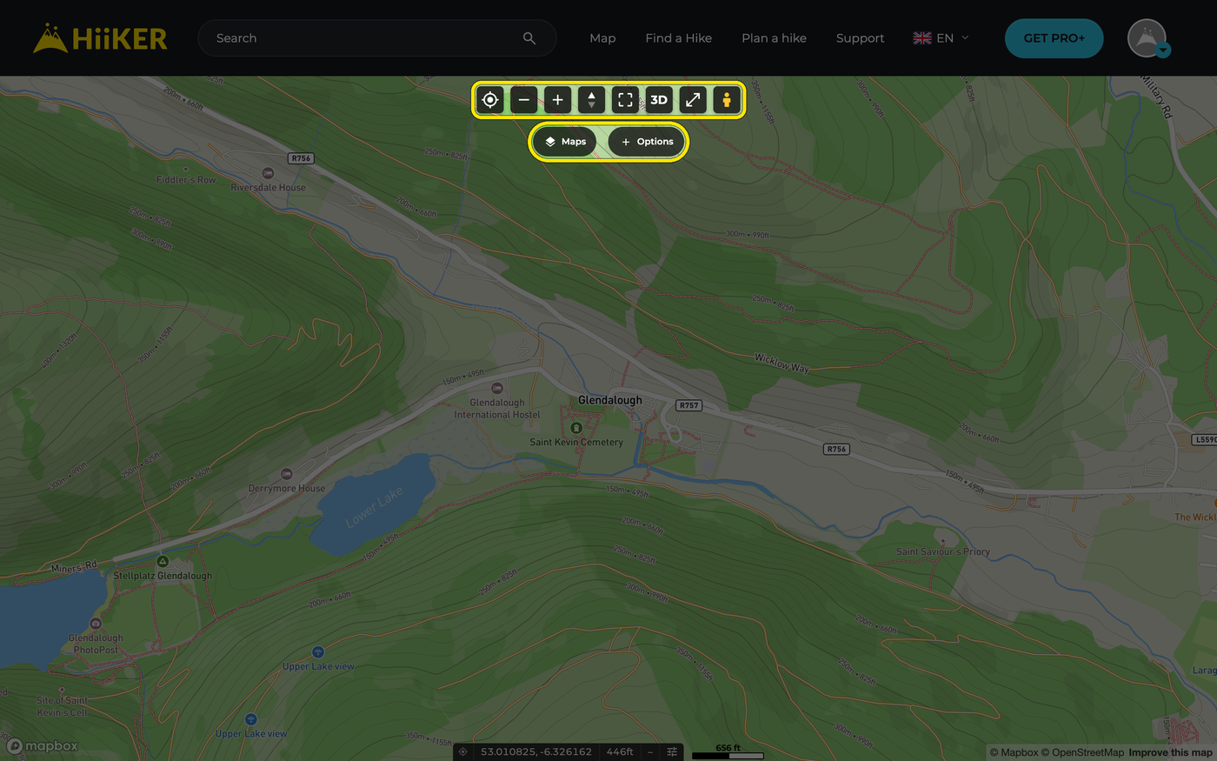This screenshot has width=1217, height=761.
Task: Activate the street view person icon
Action: pyautogui.click(x=727, y=100)
